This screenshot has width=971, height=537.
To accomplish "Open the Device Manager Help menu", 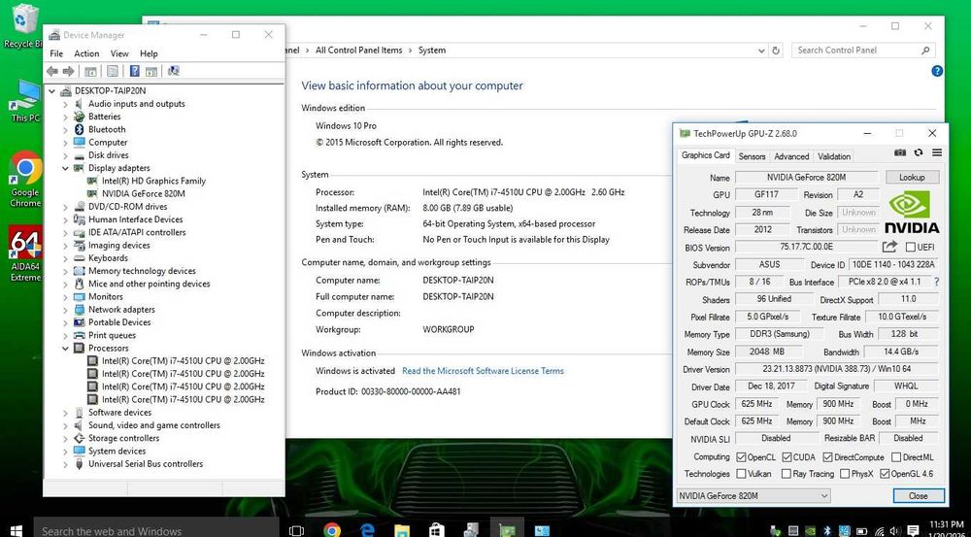I will point(149,53).
